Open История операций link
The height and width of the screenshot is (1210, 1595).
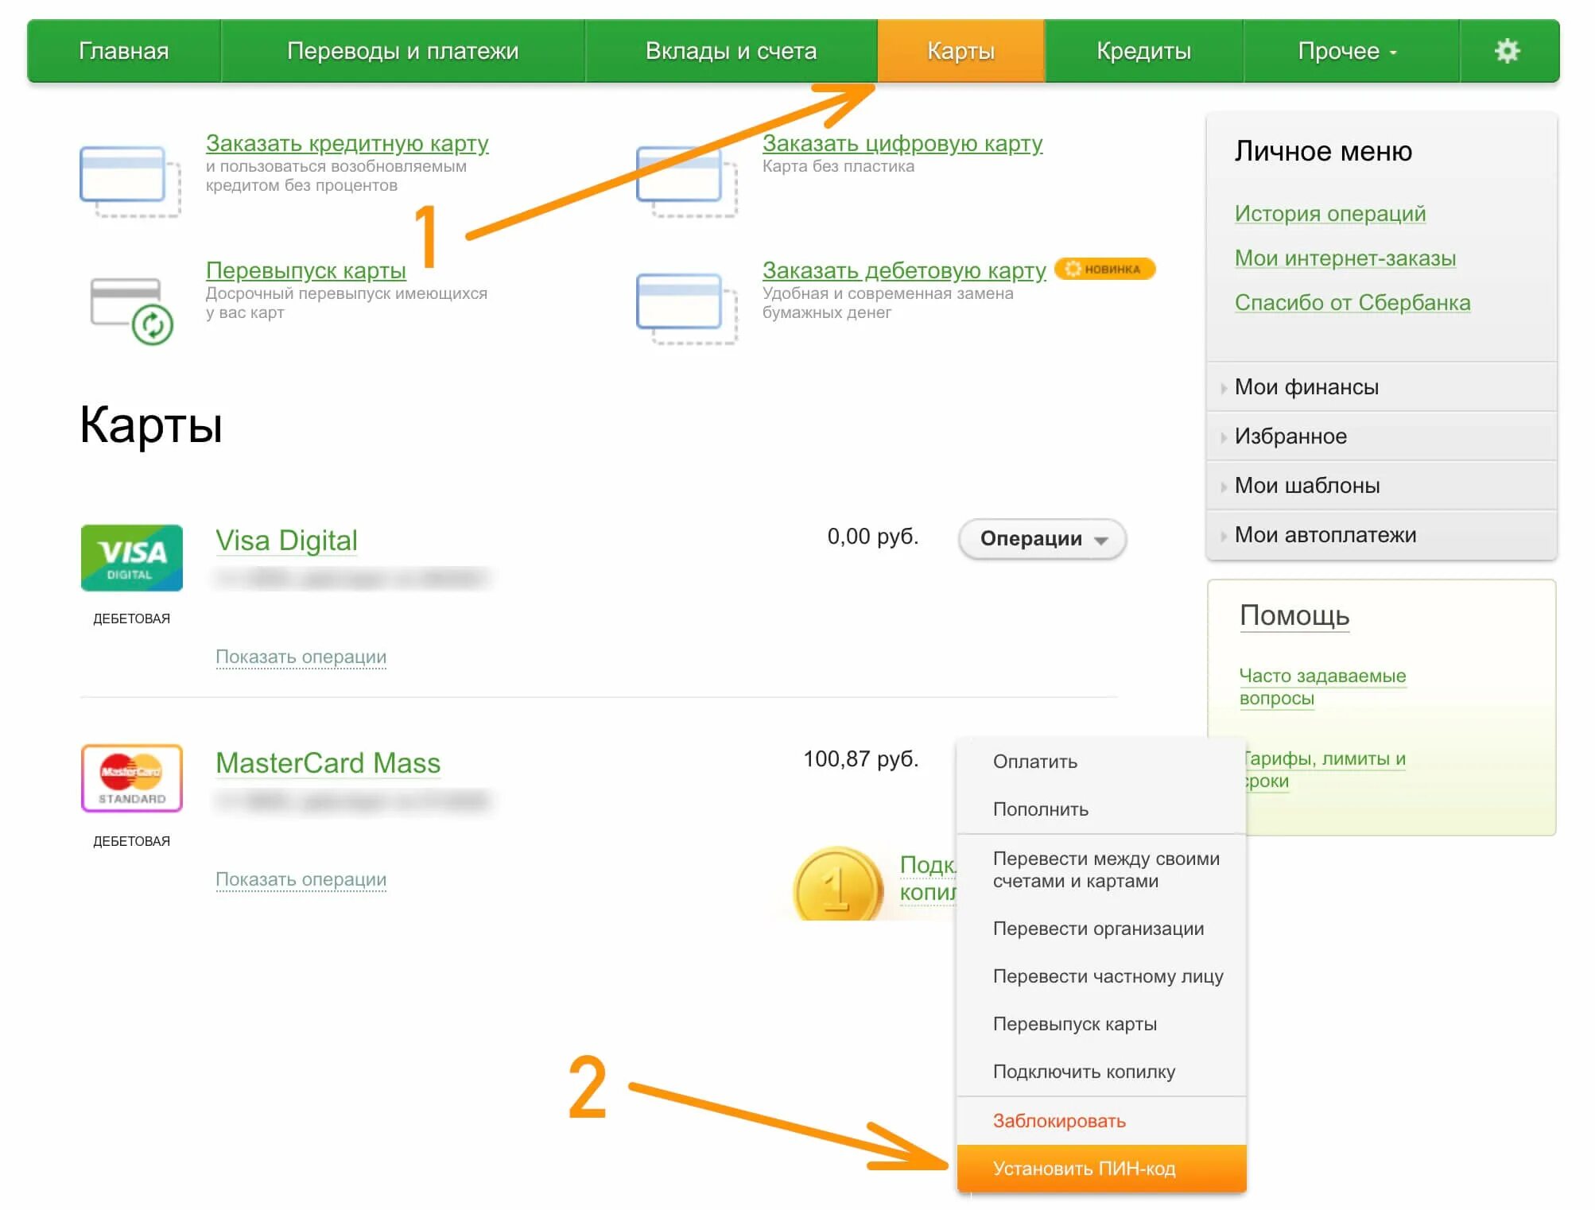[x=1329, y=214]
